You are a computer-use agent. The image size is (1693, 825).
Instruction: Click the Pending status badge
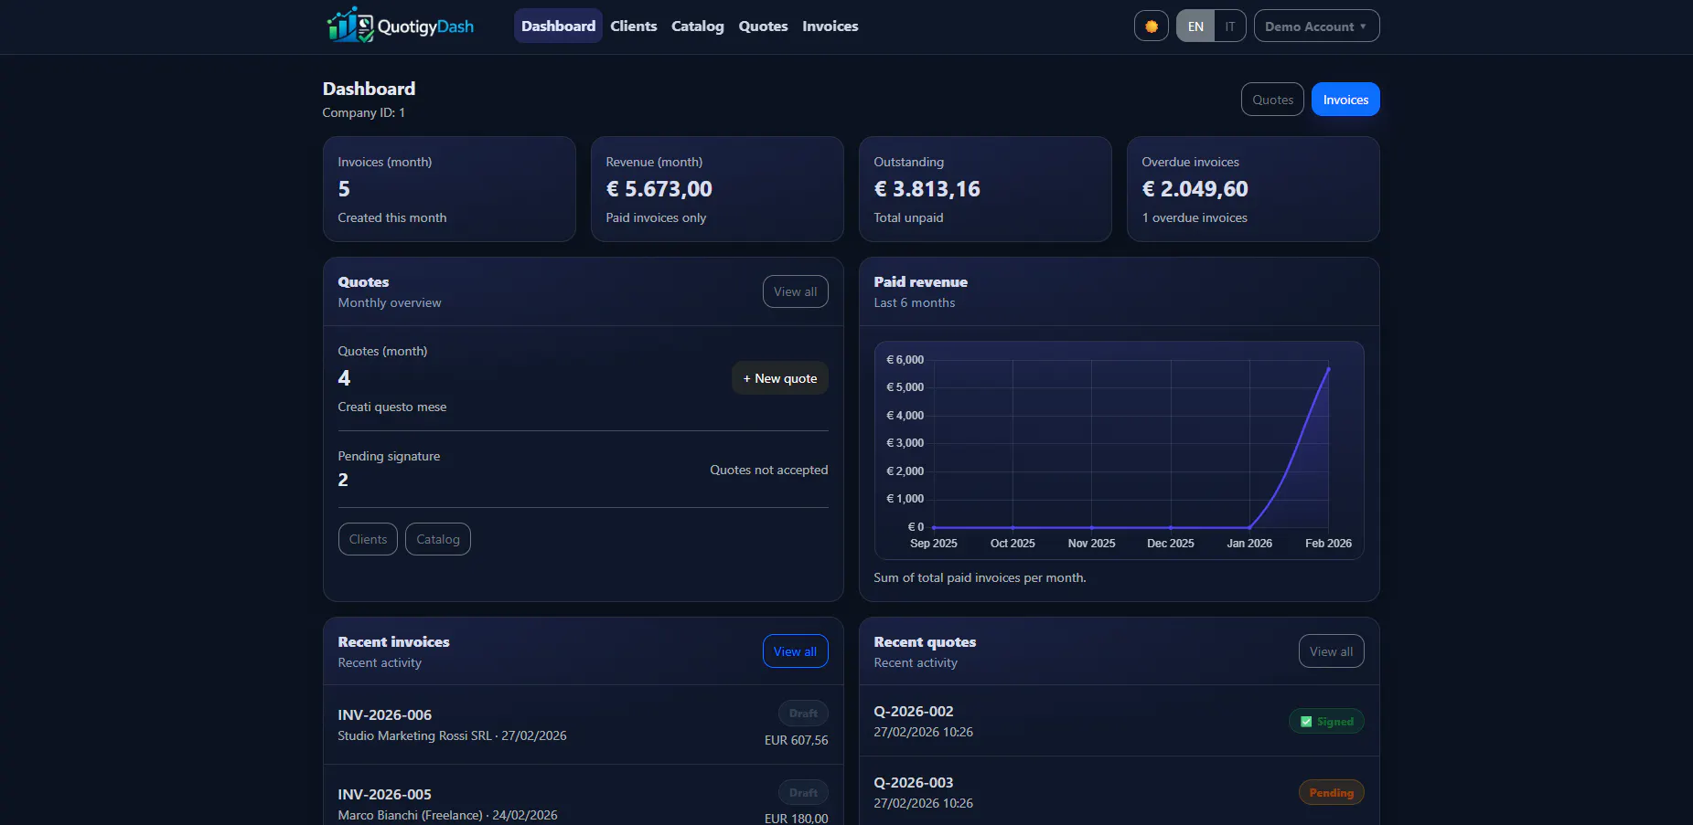[1331, 793]
